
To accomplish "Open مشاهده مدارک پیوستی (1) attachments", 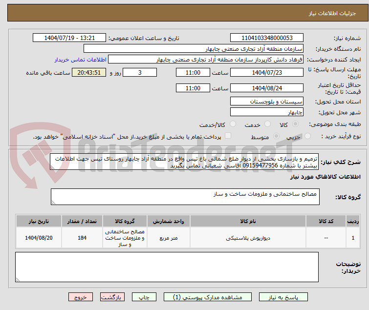I will 208,297.
